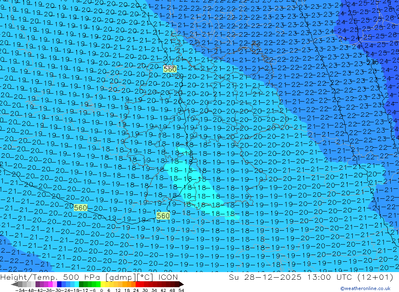Click the date "Su 28-12-2025 13:00 UTC"

[x=290, y=277]
